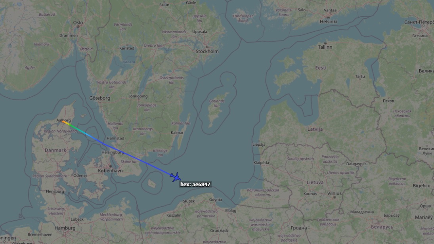Click the Gdynia city label
This screenshot has width=434, height=244.
tap(216, 200)
